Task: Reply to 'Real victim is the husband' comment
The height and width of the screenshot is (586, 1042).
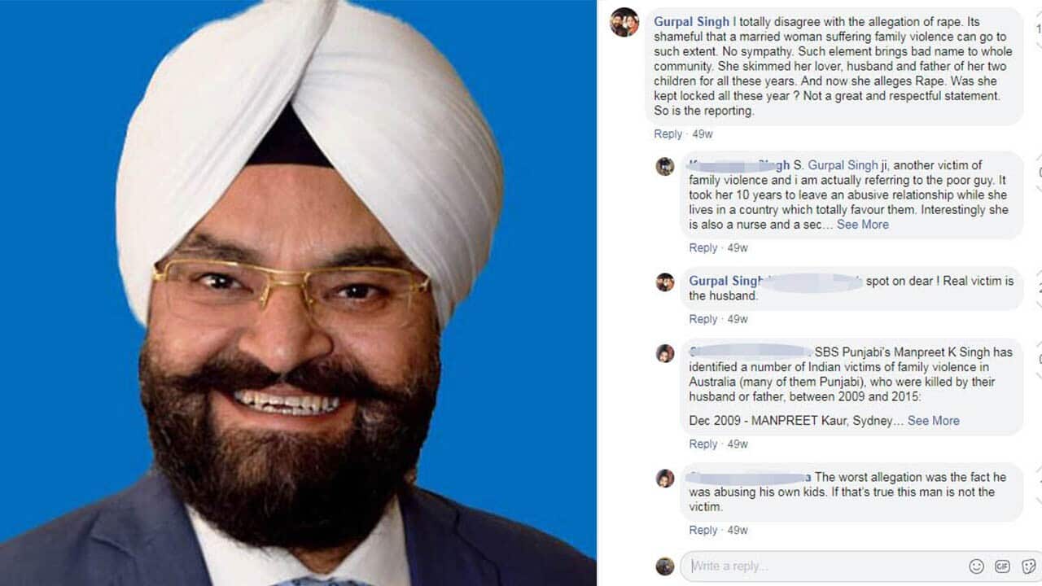Action: [703, 320]
